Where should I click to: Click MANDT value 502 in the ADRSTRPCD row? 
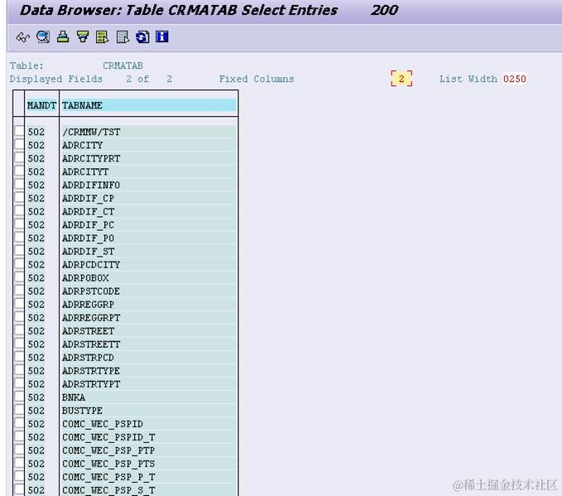coord(36,358)
